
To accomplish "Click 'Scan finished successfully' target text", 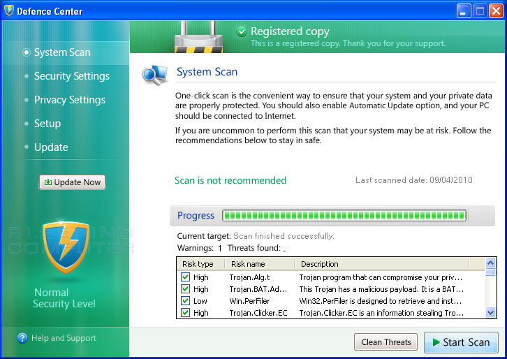I will coord(284,236).
